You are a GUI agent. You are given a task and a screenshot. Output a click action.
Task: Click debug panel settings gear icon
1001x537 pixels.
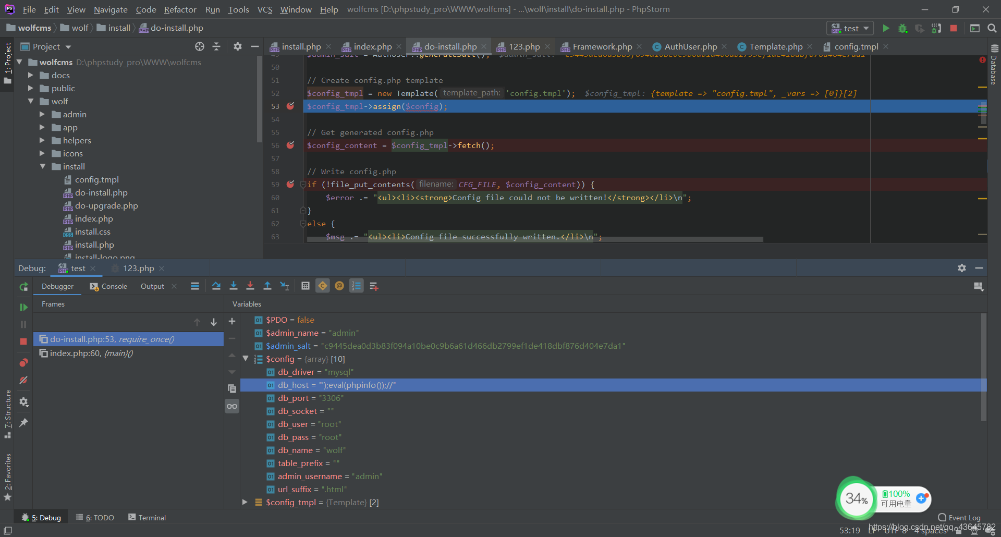(x=962, y=268)
